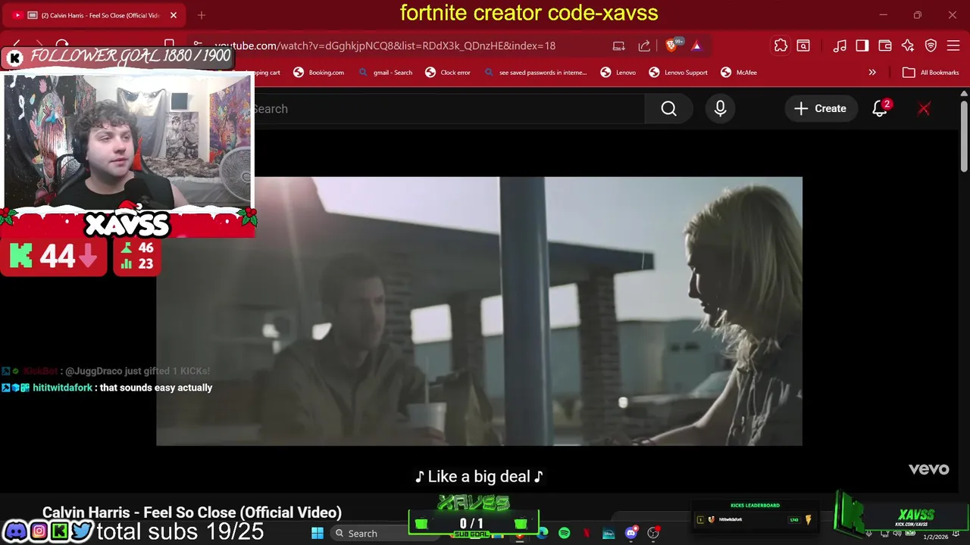Open Brave Leo AI sparkle icon
This screenshot has height=545, width=970.
[908, 45]
